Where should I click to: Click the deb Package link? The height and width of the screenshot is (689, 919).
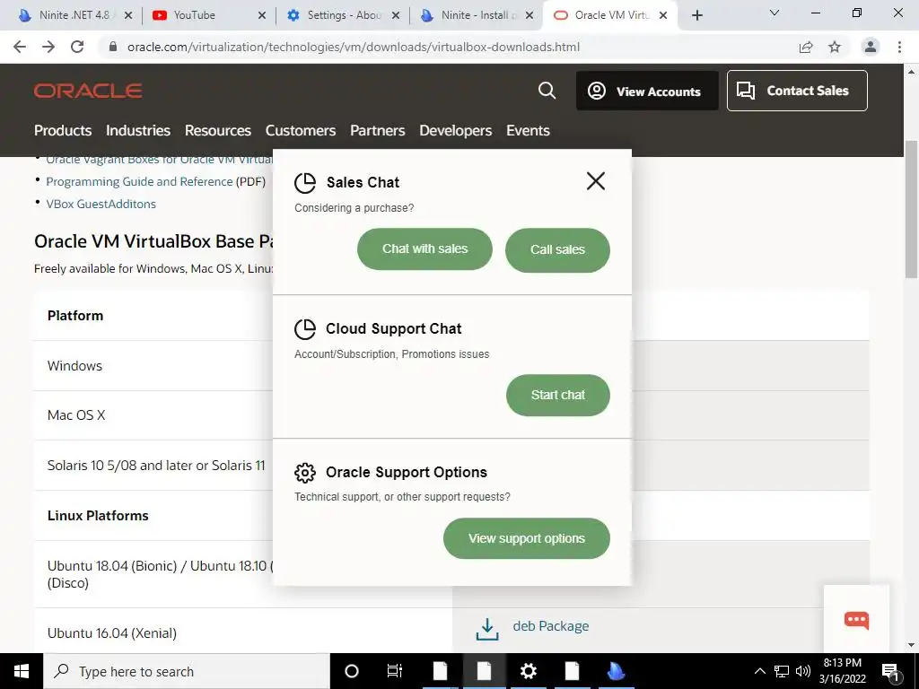551,626
